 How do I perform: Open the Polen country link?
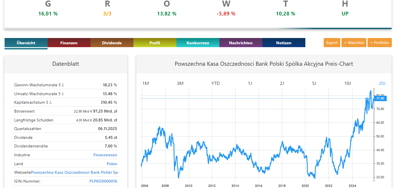point(112,164)
